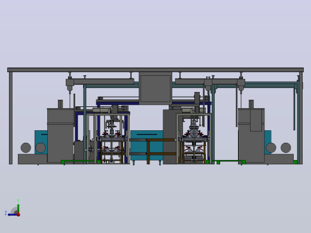Select the far-left vertical support post
Image resolution: width=311 pixels, height=233 pixels.
coord(11,118)
